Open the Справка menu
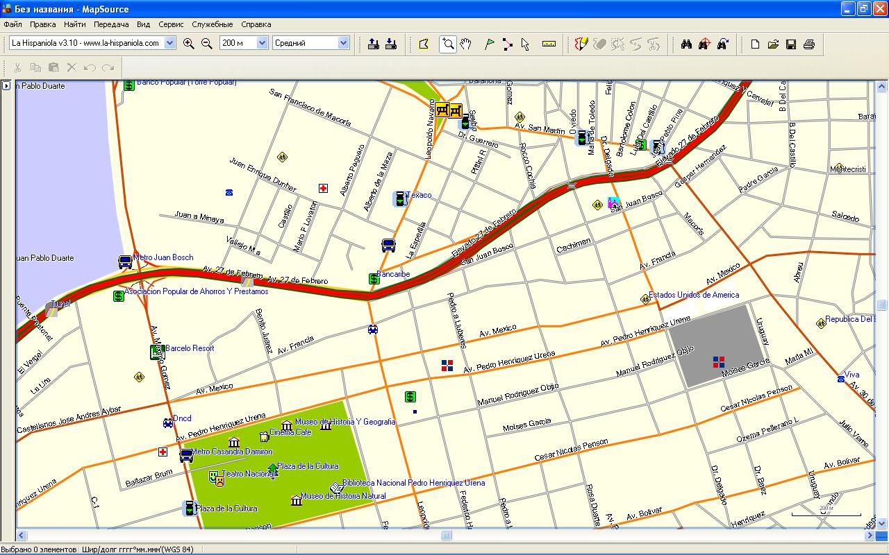Viewport: 889px width, 555px height. pos(256,24)
